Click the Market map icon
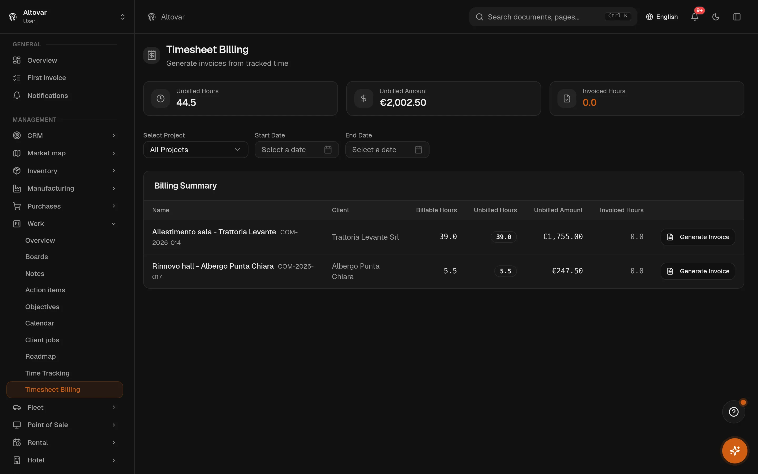The width and height of the screenshot is (758, 474). point(17,153)
